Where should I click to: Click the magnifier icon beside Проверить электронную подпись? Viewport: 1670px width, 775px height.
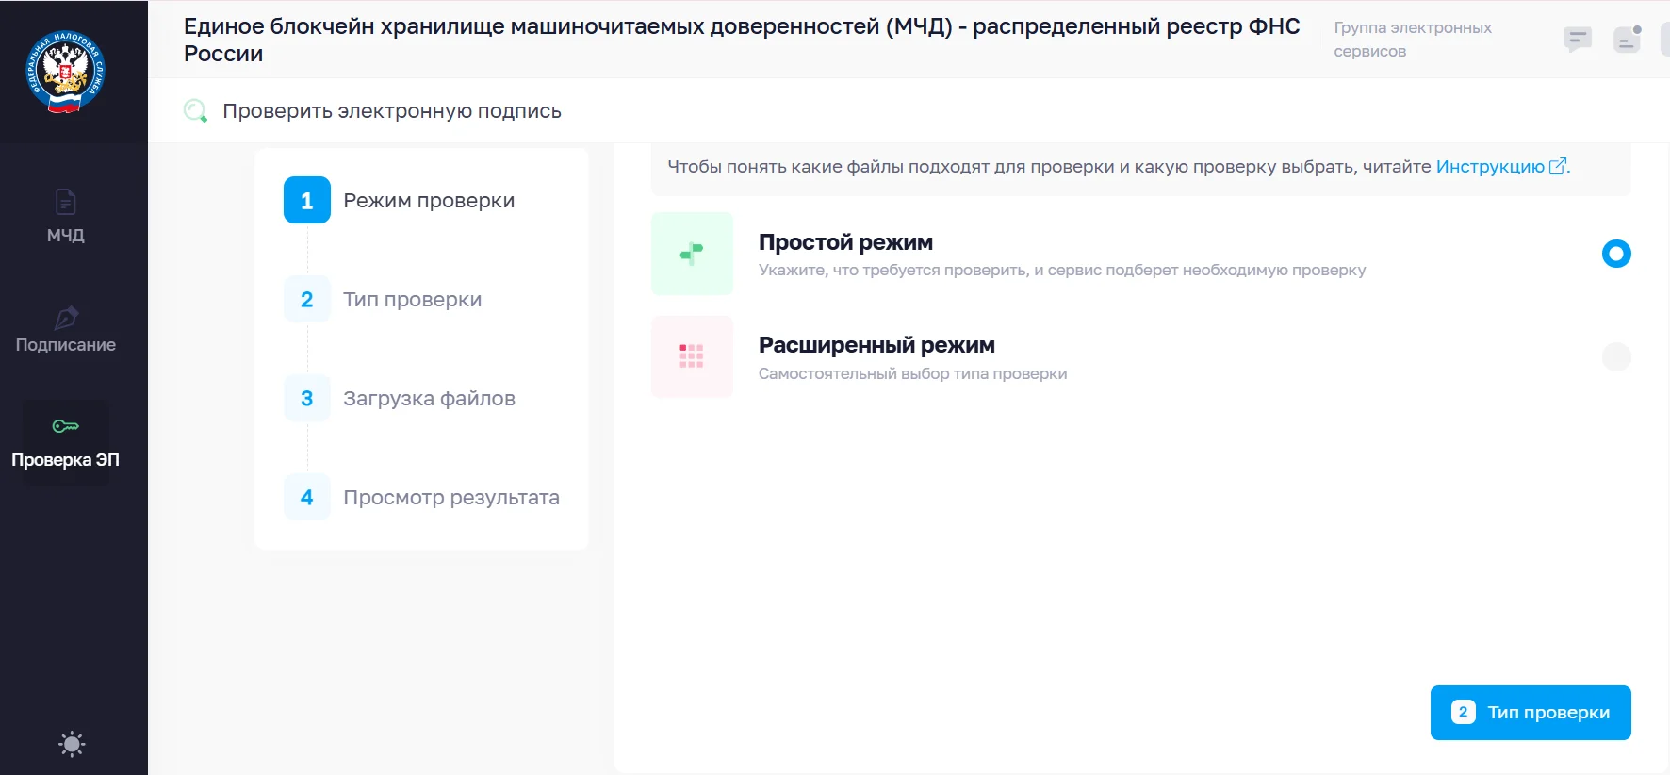[x=195, y=111]
